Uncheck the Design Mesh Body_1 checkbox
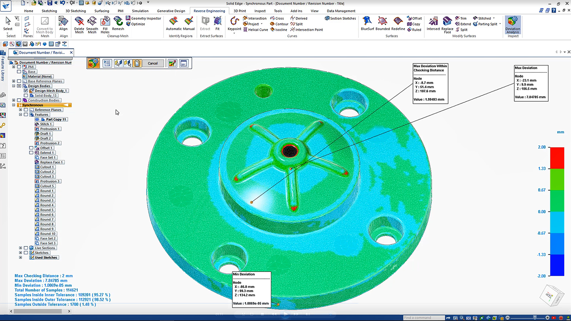 26,91
